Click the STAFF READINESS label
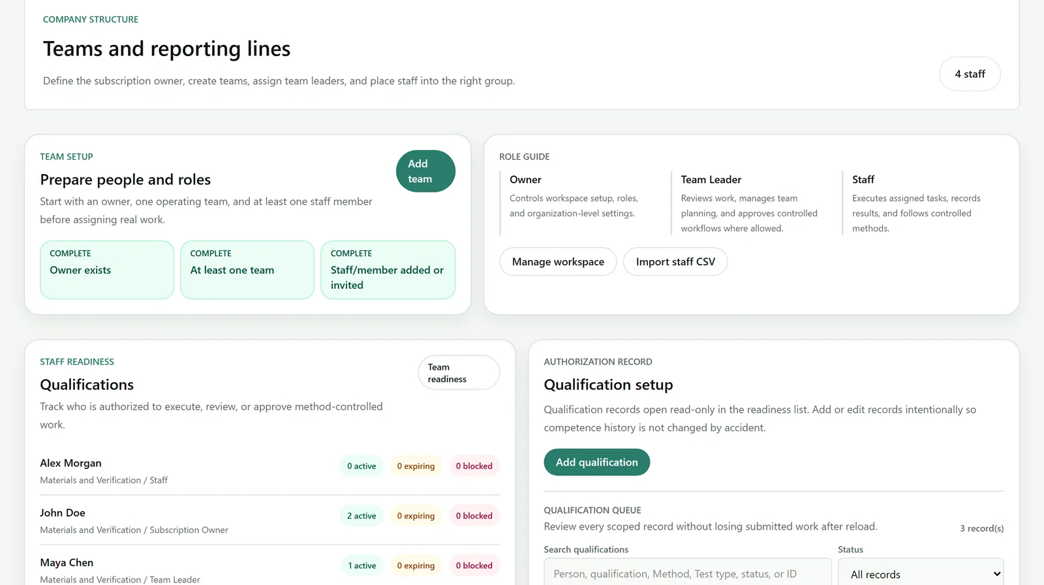Screen dimensions: 1044x585 77,362
